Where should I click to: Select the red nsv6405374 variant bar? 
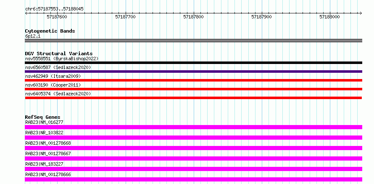pyautogui.click(x=193, y=98)
